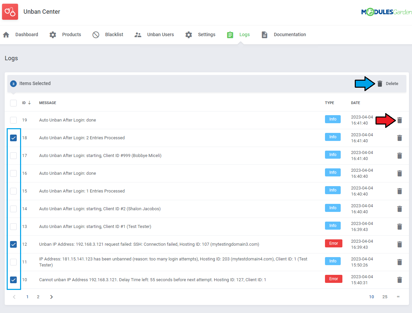Check the box for log entry 17
The width and height of the screenshot is (412, 313).
13,156
